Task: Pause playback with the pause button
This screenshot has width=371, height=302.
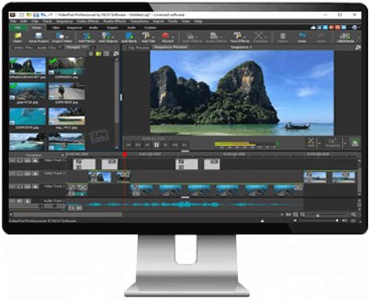Action: pos(157,144)
